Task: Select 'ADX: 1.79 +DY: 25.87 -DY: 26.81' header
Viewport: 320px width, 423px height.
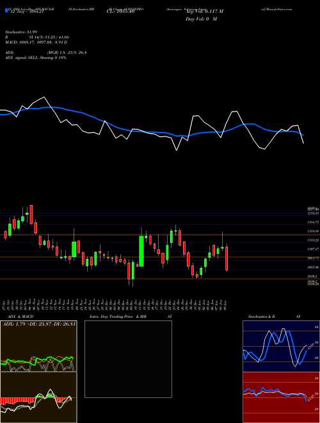Action: (39, 324)
